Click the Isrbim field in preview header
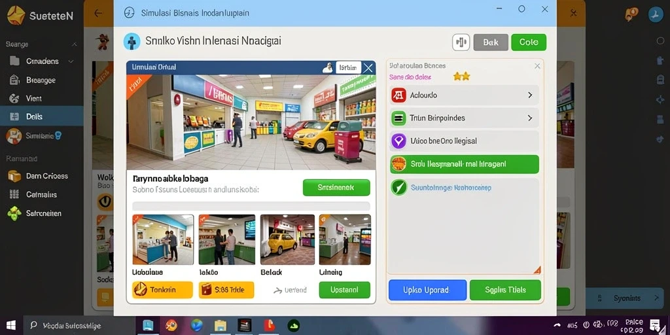This screenshot has height=335, width=670. [x=348, y=67]
